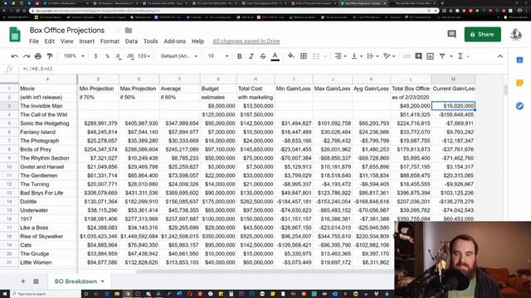Viewport: 531px width, 298px height.
Task: Create a filter with funnel icon
Action: tap(442, 56)
